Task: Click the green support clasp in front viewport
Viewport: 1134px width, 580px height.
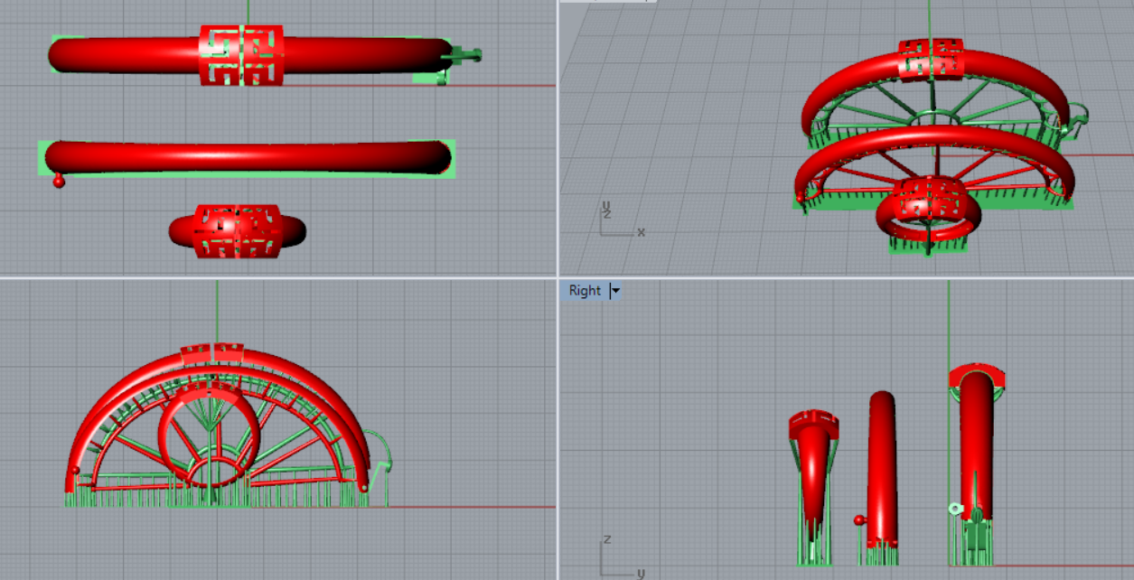Action: click(381, 456)
